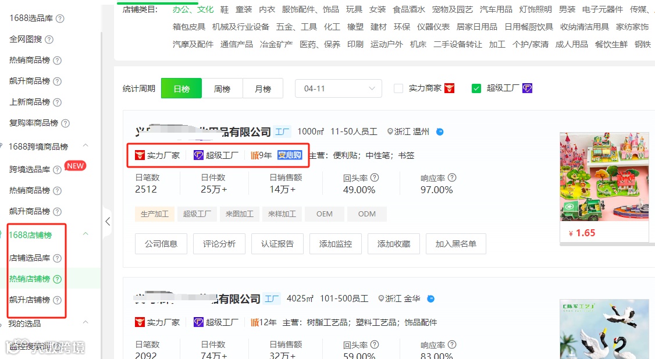Image resolution: width=655 pixels, height=359 pixels.
Task: Select 食品酒水 shop category
Action: click(409, 10)
